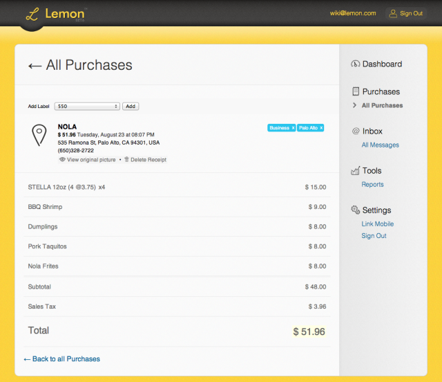
Task: Click the Inbox at-sign icon
Action: pyautogui.click(x=356, y=131)
